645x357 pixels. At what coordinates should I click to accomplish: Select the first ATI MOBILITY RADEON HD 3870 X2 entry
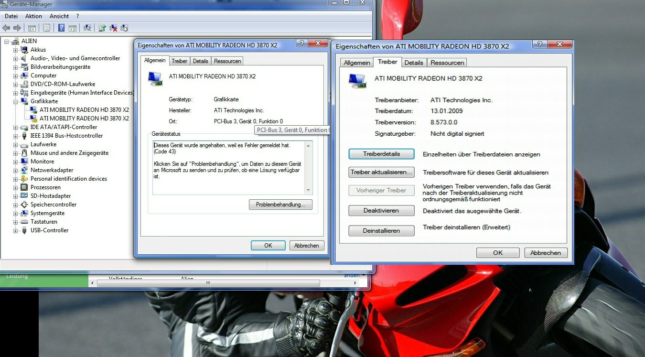click(84, 110)
